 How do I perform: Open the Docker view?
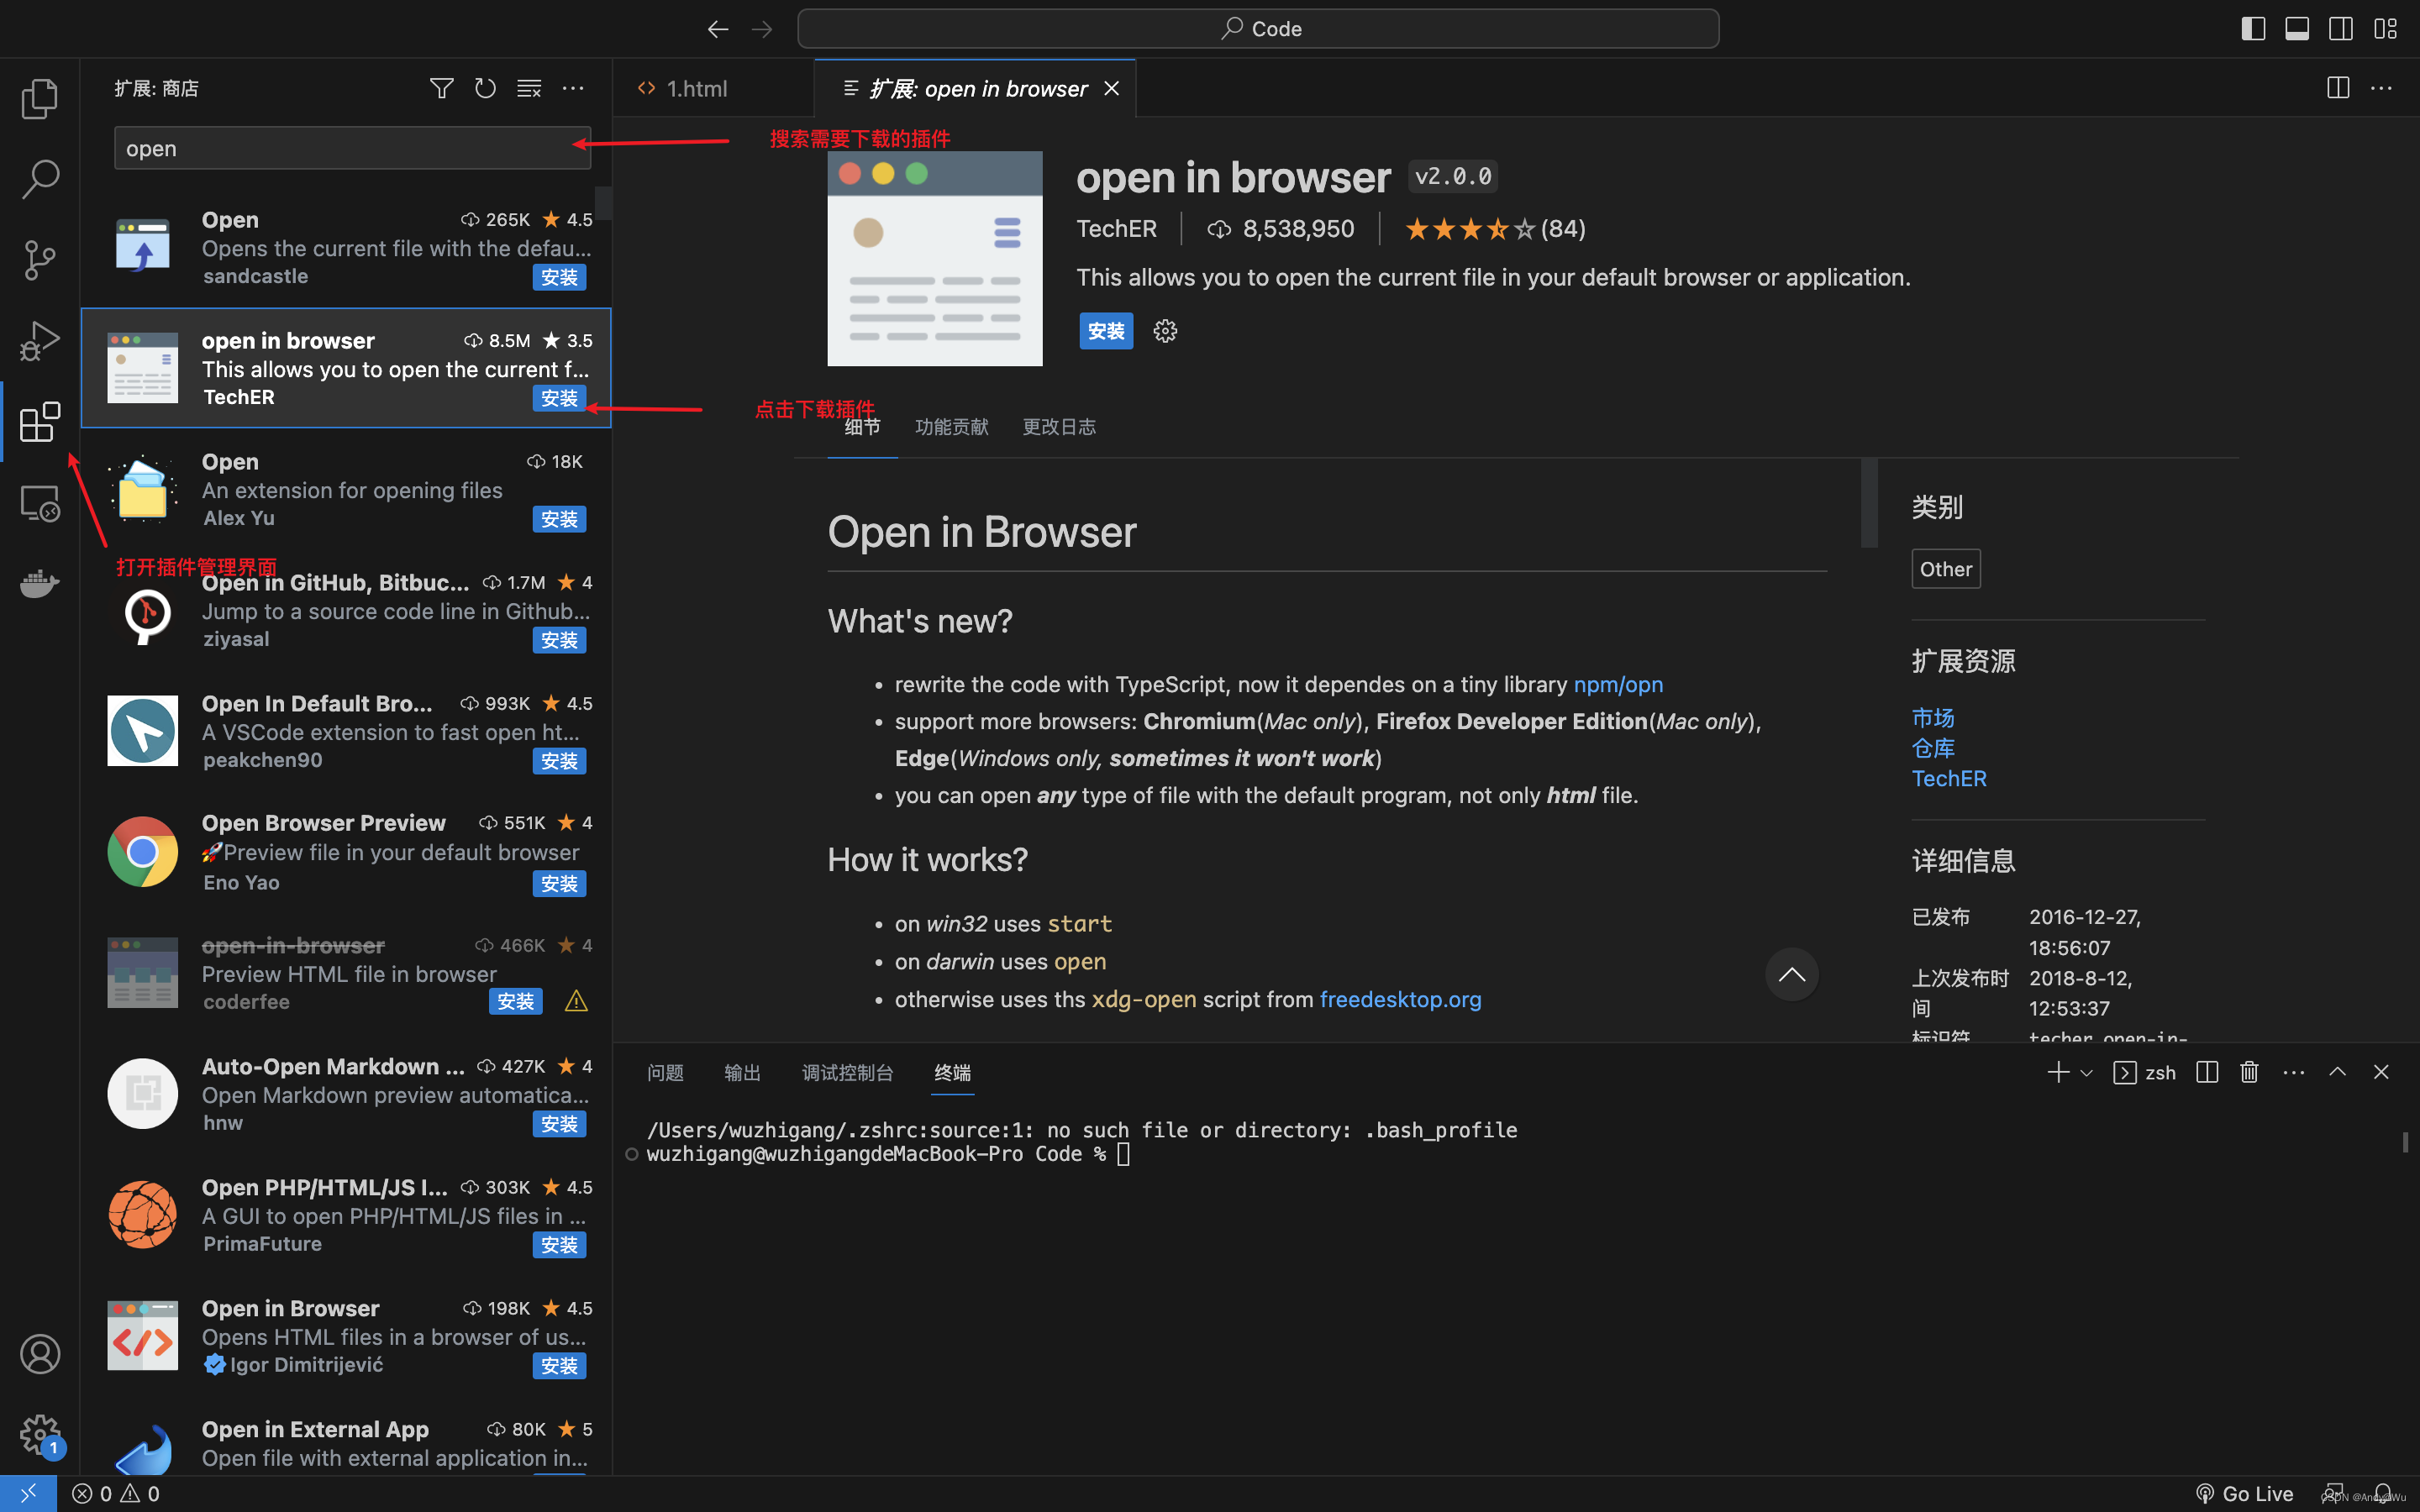40,583
